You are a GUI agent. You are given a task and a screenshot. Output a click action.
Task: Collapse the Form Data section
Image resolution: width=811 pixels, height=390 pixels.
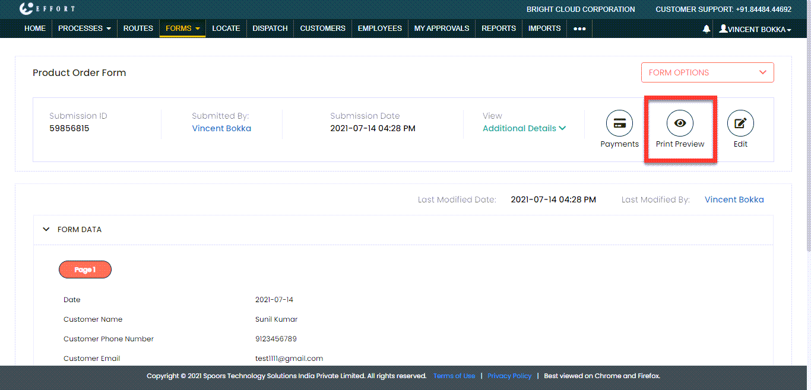pyautogui.click(x=46, y=230)
